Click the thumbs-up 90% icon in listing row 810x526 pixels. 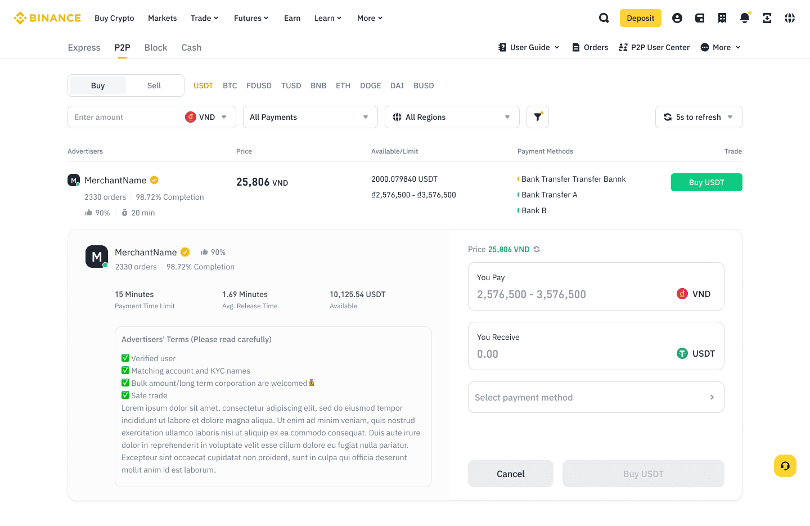pyautogui.click(x=88, y=213)
